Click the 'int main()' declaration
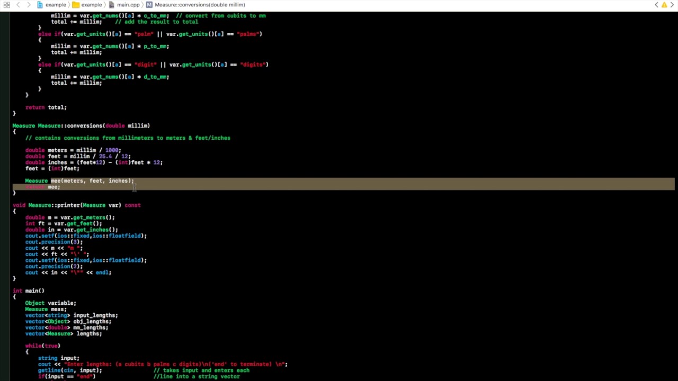The width and height of the screenshot is (678, 381). click(29, 291)
